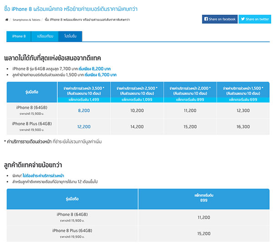
Task: Select the โปรโมชั่น tab
Action: point(70,36)
